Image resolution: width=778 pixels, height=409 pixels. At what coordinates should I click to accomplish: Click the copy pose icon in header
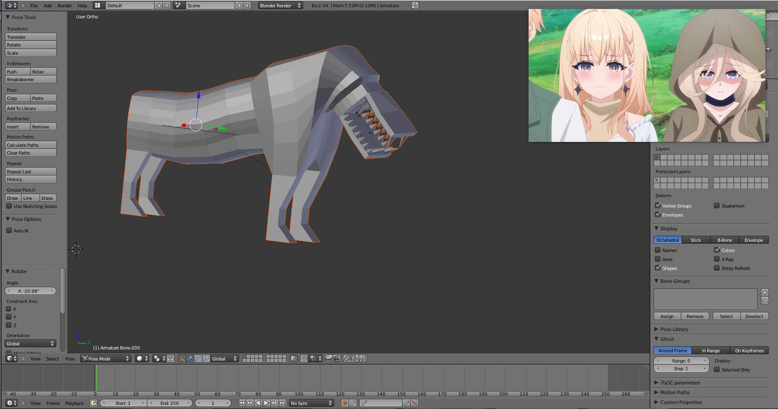347,358
